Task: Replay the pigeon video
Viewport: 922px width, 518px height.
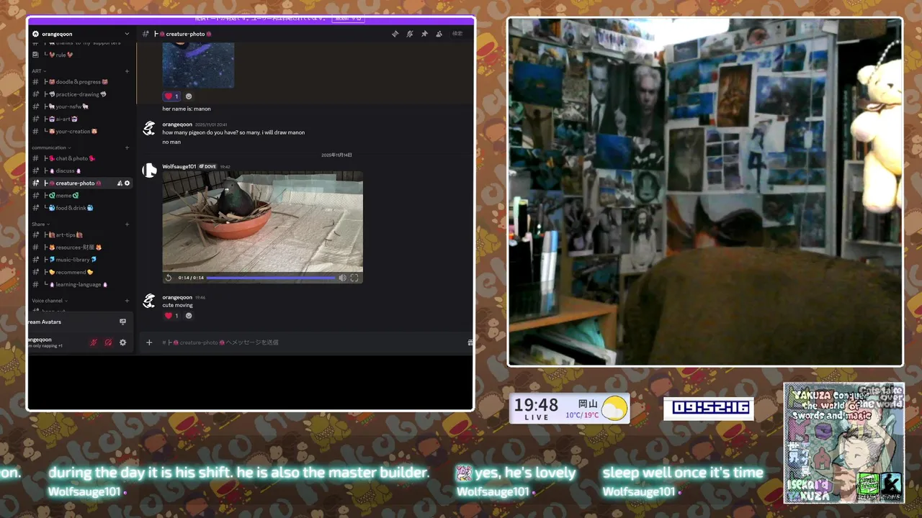Action: point(169,278)
